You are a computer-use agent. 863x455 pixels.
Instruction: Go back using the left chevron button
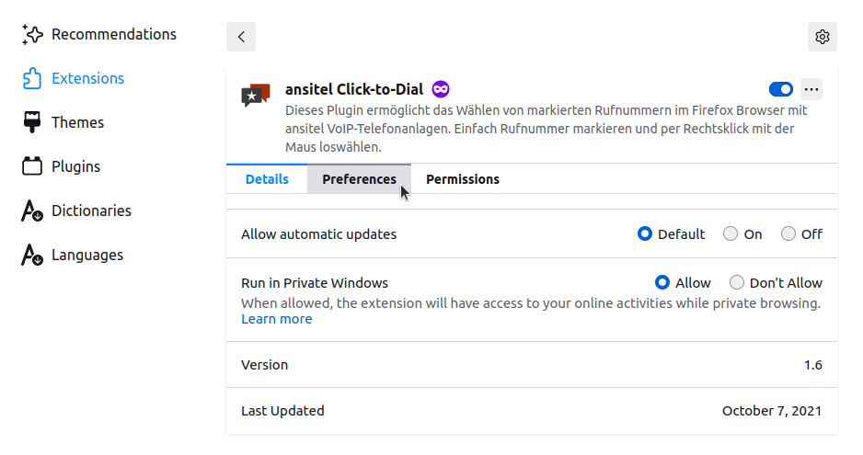pyautogui.click(x=241, y=37)
